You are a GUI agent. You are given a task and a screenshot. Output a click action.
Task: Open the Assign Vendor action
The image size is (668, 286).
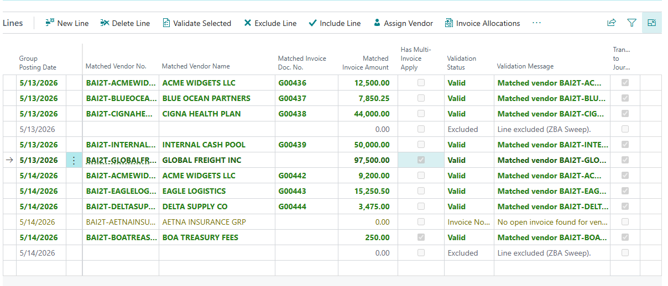403,23
